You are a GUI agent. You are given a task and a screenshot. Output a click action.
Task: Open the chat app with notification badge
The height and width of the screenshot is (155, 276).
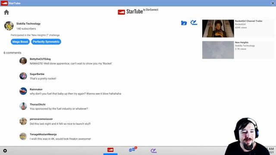tap(132, 149)
